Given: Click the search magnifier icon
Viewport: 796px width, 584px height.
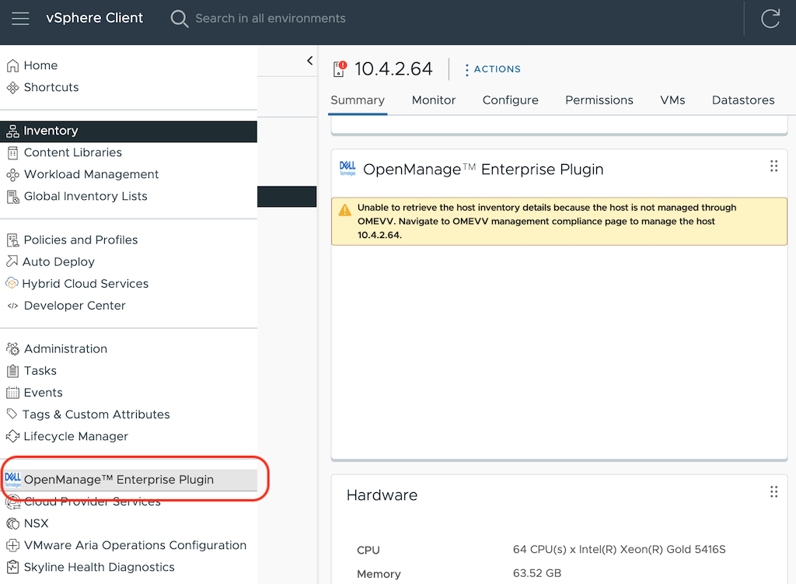Looking at the screenshot, I should pyautogui.click(x=179, y=19).
